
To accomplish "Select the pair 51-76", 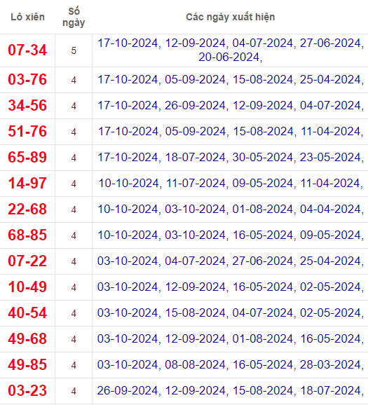I will [x=27, y=131].
